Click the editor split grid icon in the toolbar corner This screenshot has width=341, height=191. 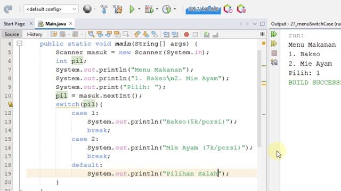[262, 34]
